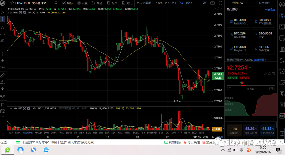Open the user account profile icon
Viewport: 285px width, 155px height.
tap(282, 5)
